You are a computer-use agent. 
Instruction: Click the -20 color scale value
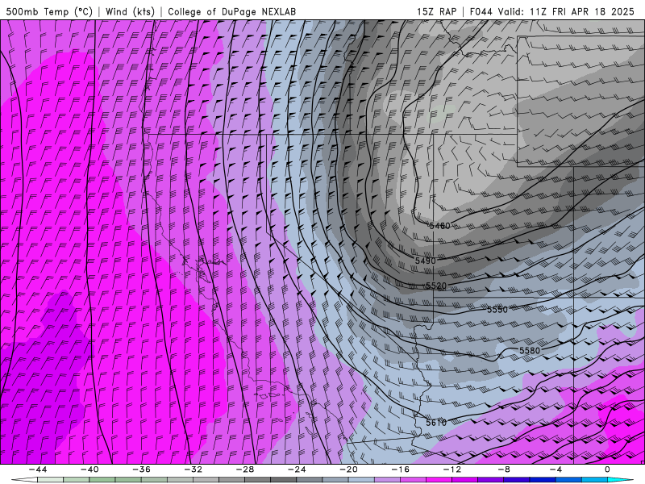point(348,469)
